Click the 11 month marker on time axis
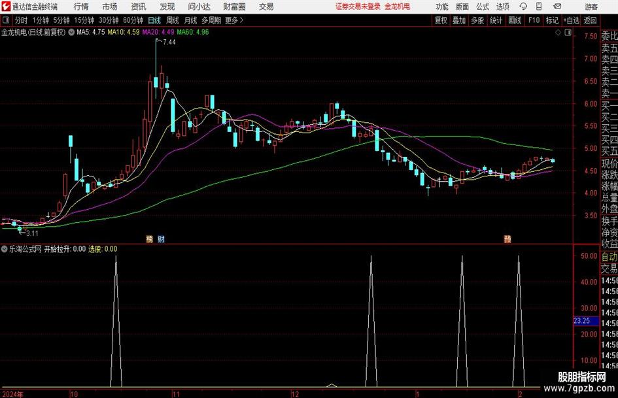 pyautogui.click(x=176, y=394)
